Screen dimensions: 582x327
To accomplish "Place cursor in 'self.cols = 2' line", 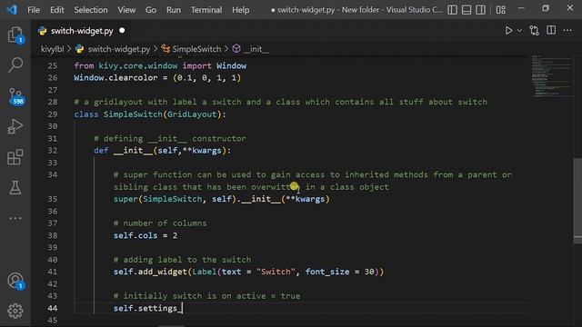I will pyautogui.click(x=145, y=235).
